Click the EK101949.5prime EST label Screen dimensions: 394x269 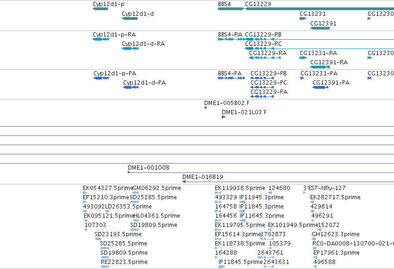293,225
